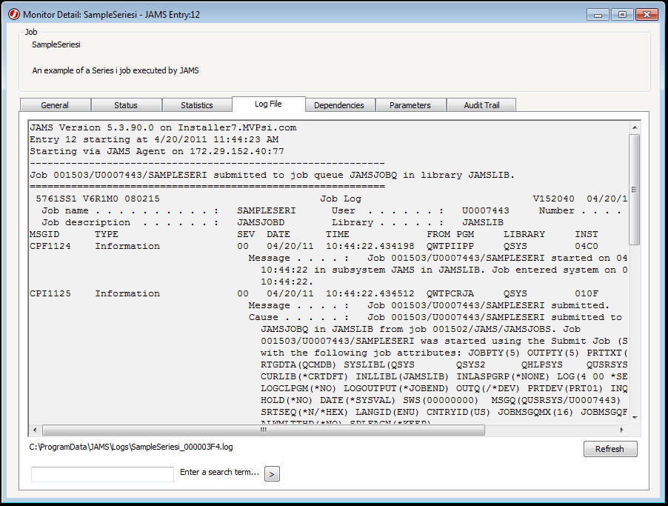Click the MSGID column header text
The height and width of the screenshot is (506, 668).
44,234
